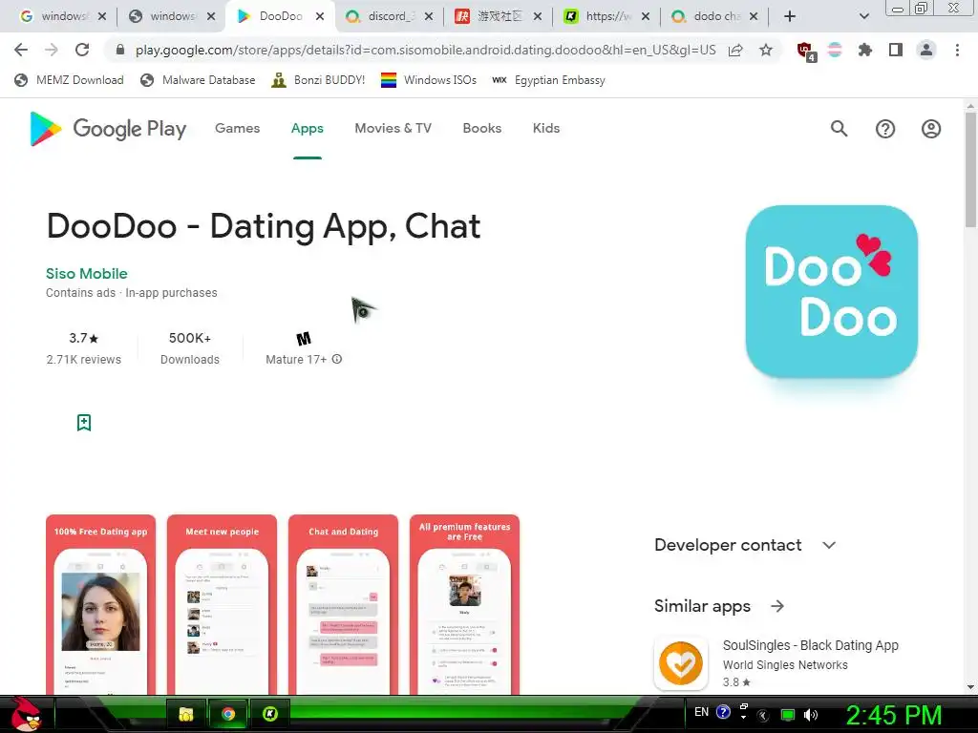This screenshot has height=733, width=978.
Task: Go back to the previous page
Action: (21, 50)
